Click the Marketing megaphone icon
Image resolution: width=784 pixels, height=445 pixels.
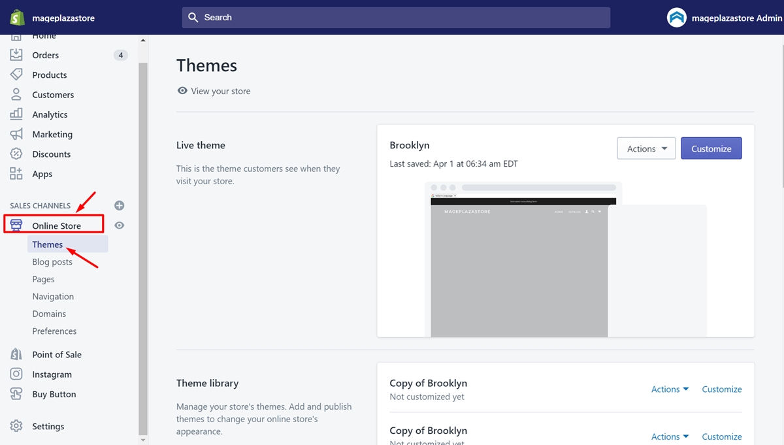pyautogui.click(x=16, y=134)
